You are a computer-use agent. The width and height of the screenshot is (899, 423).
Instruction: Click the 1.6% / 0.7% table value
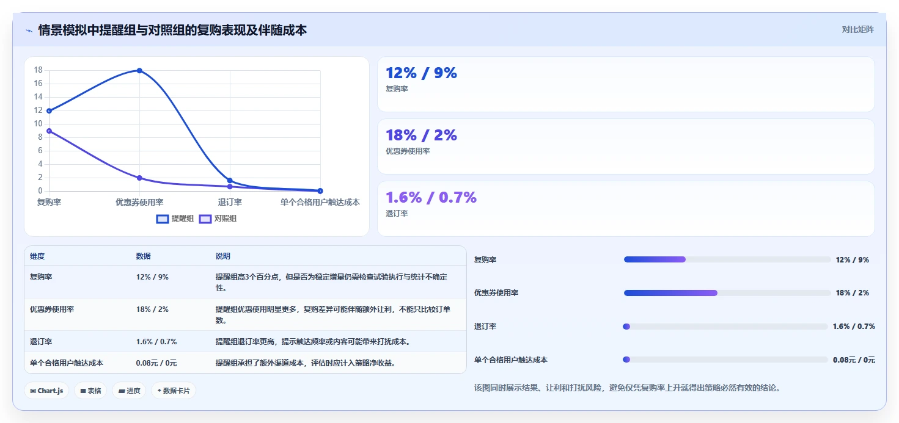click(156, 342)
